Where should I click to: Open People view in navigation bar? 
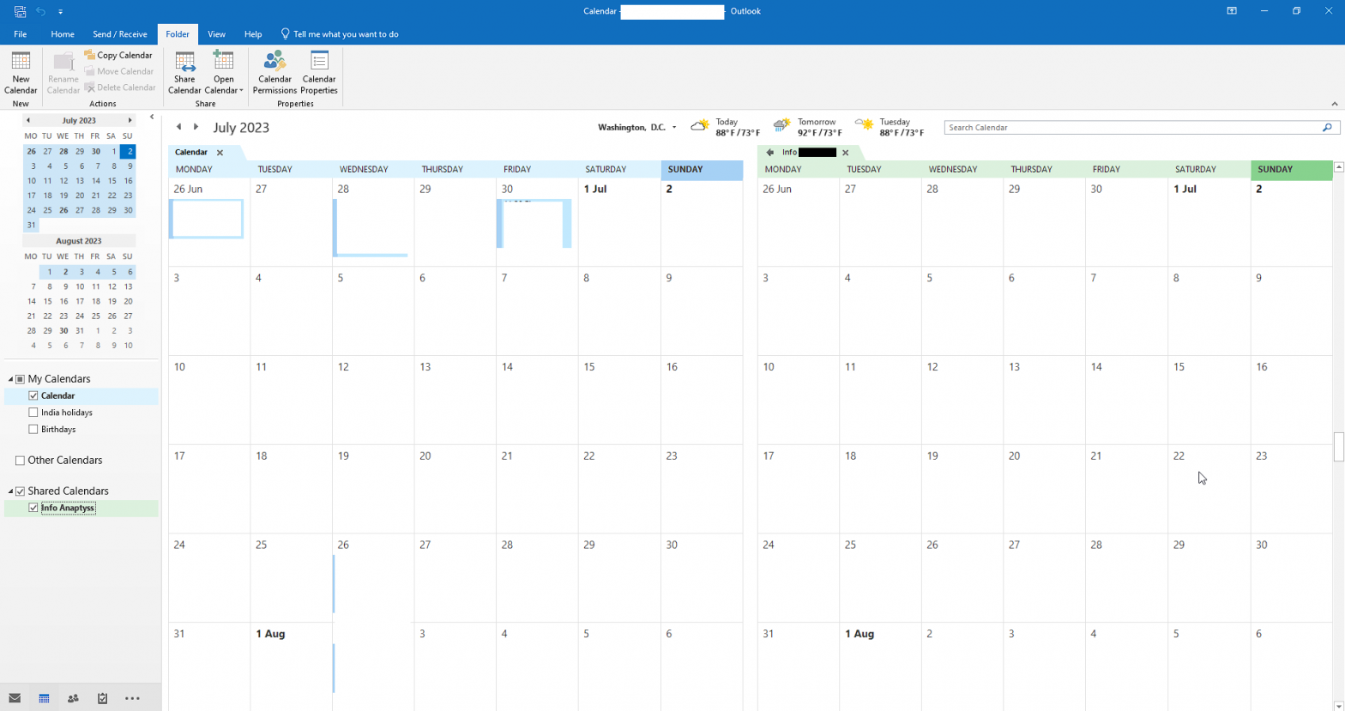click(73, 698)
